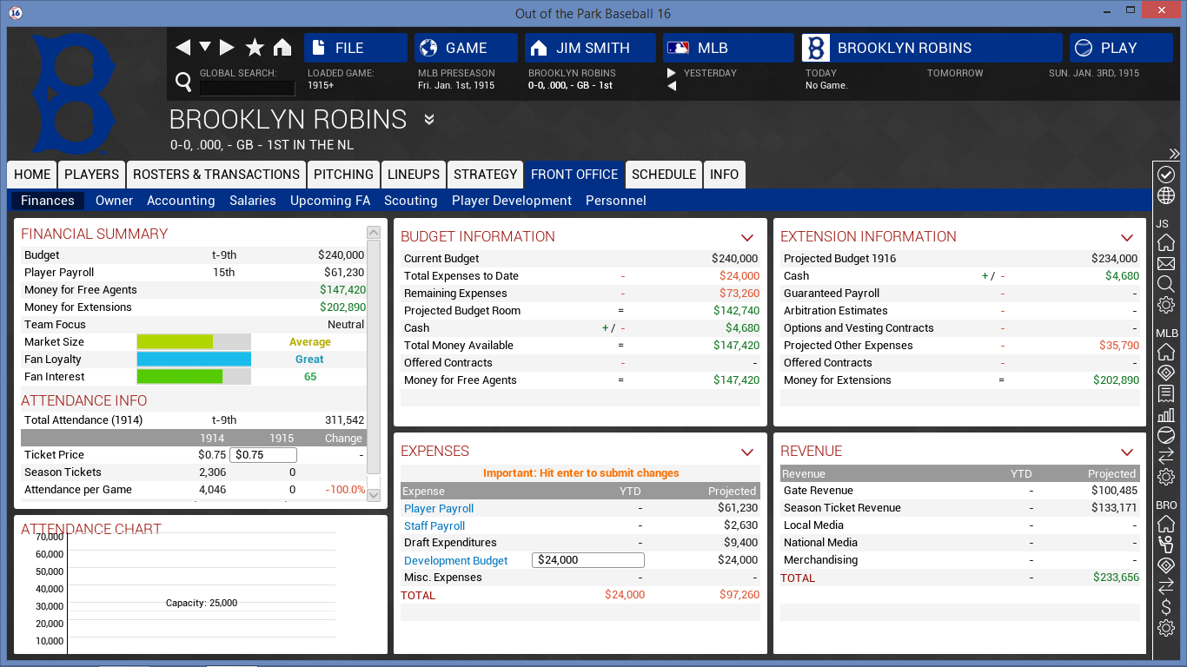Collapse the right sidebar with double chevron
This screenshot has height=667, width=1187.
coord(1174,154)
